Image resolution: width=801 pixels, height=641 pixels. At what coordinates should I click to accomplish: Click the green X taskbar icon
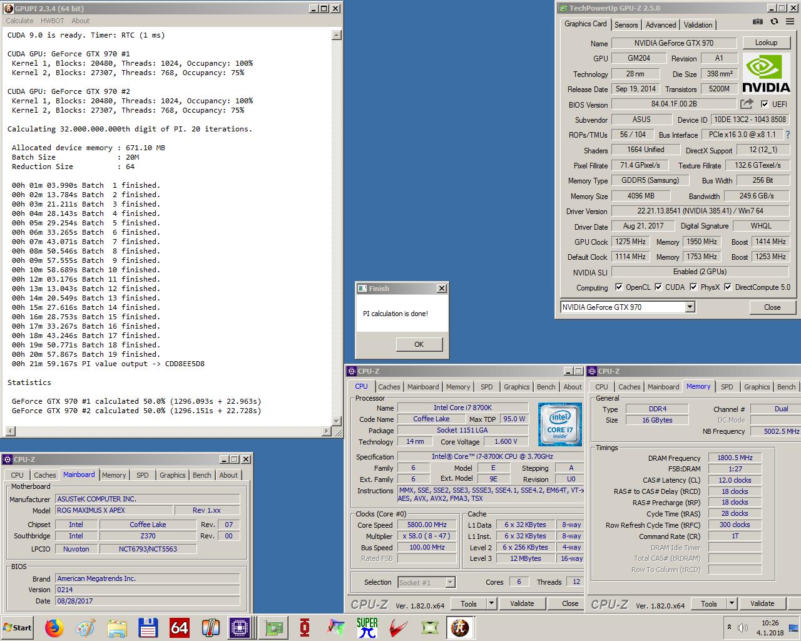pyautogui.click(x=430, y=627)
